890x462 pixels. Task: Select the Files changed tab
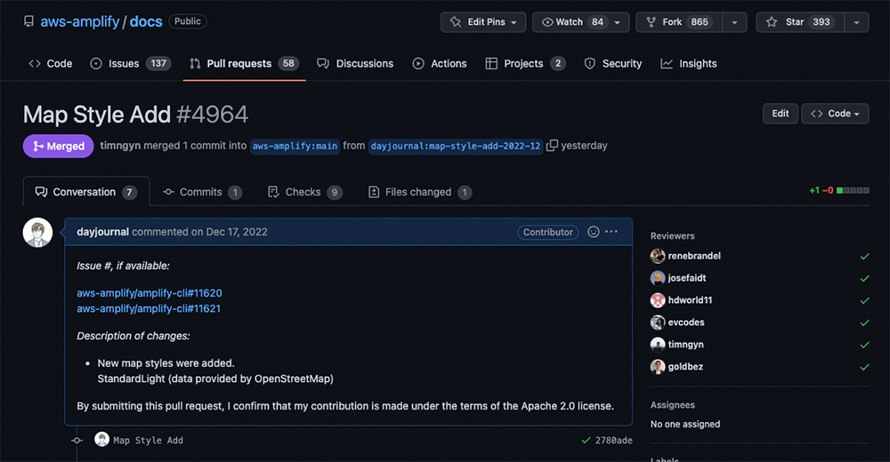pyautogui.click(x=420, y=192)
